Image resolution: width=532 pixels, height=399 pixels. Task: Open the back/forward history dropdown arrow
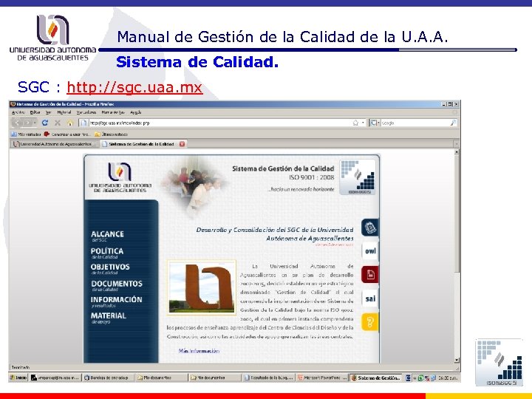[x=35, y=123]
